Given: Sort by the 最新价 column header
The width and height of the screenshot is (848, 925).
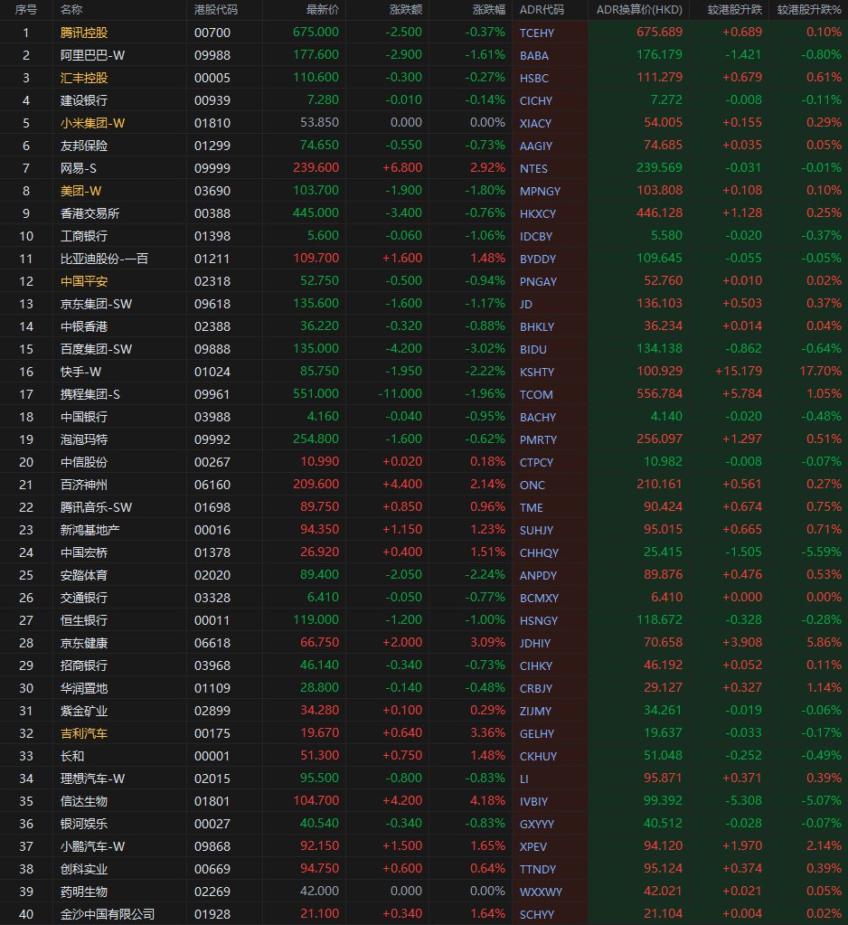Looking at the screenshot, I should (323, 10).
